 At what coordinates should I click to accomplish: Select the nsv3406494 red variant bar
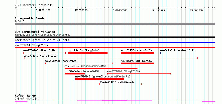point(75,74)
